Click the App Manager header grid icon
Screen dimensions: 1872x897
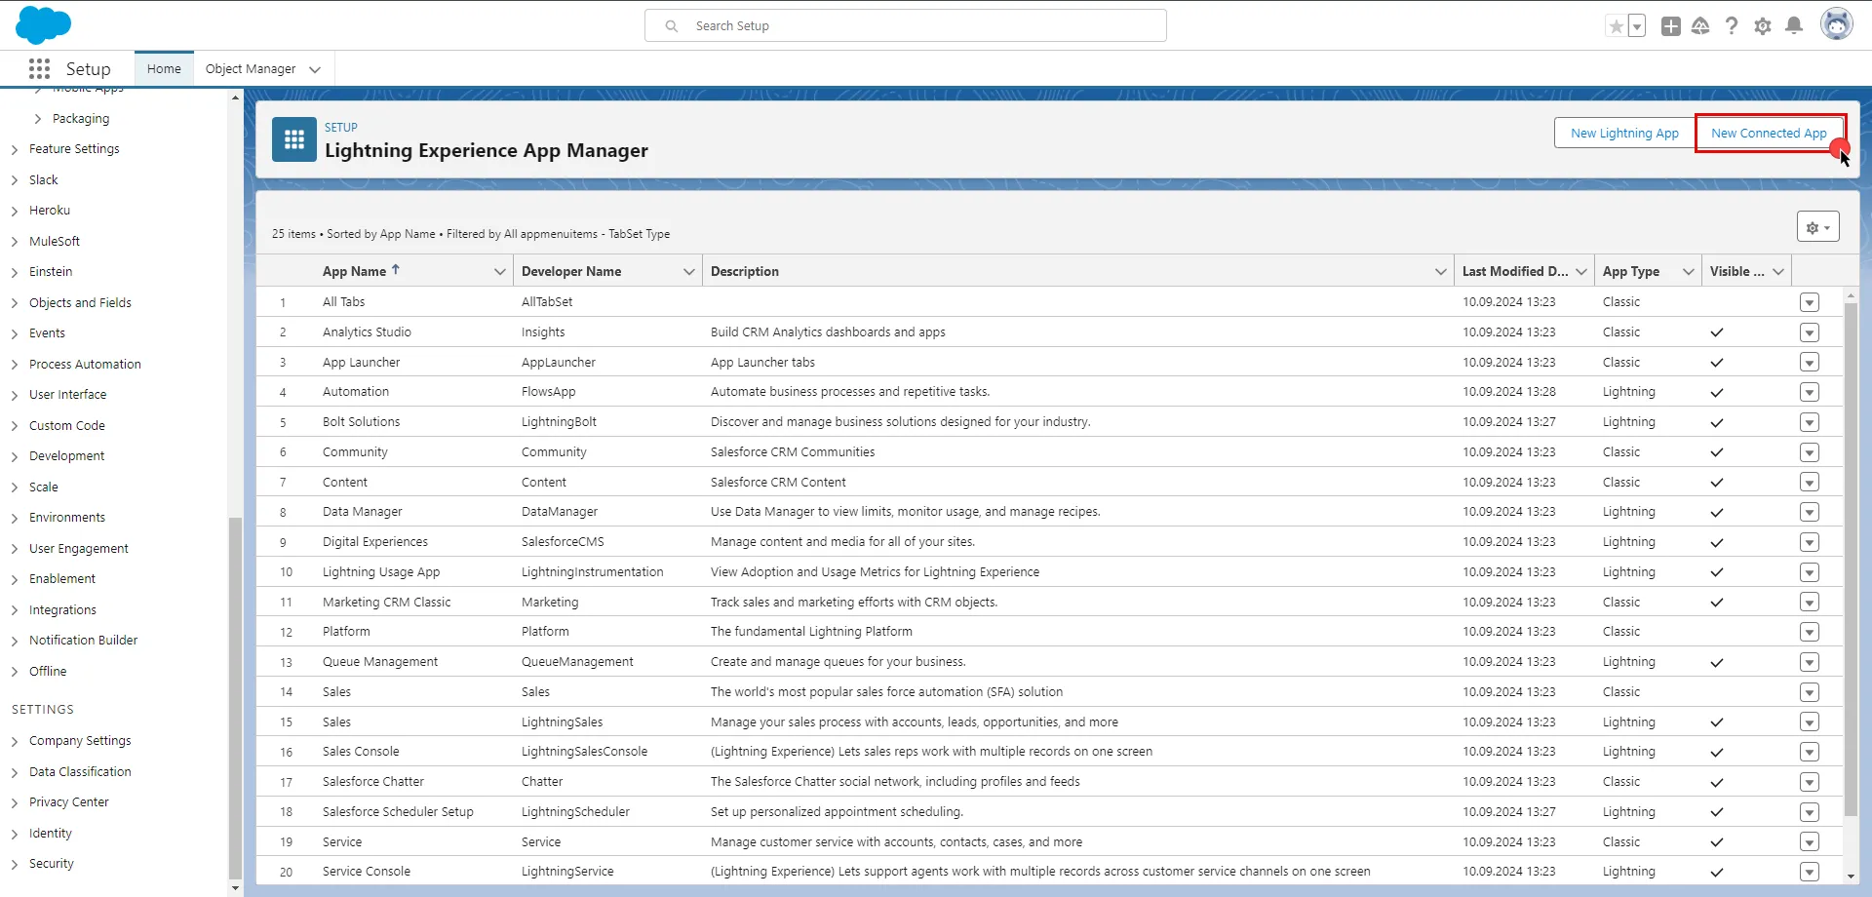click(293, 139)
